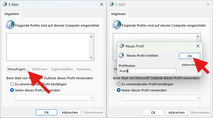Click the Neues Profil title bar globe icon
The width and height of the screenshot is (213, 118).
pos(121,46)
